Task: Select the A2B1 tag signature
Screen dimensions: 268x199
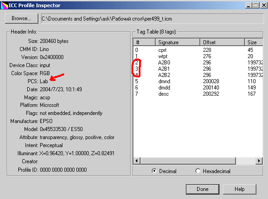Action: tap(164, 69)
